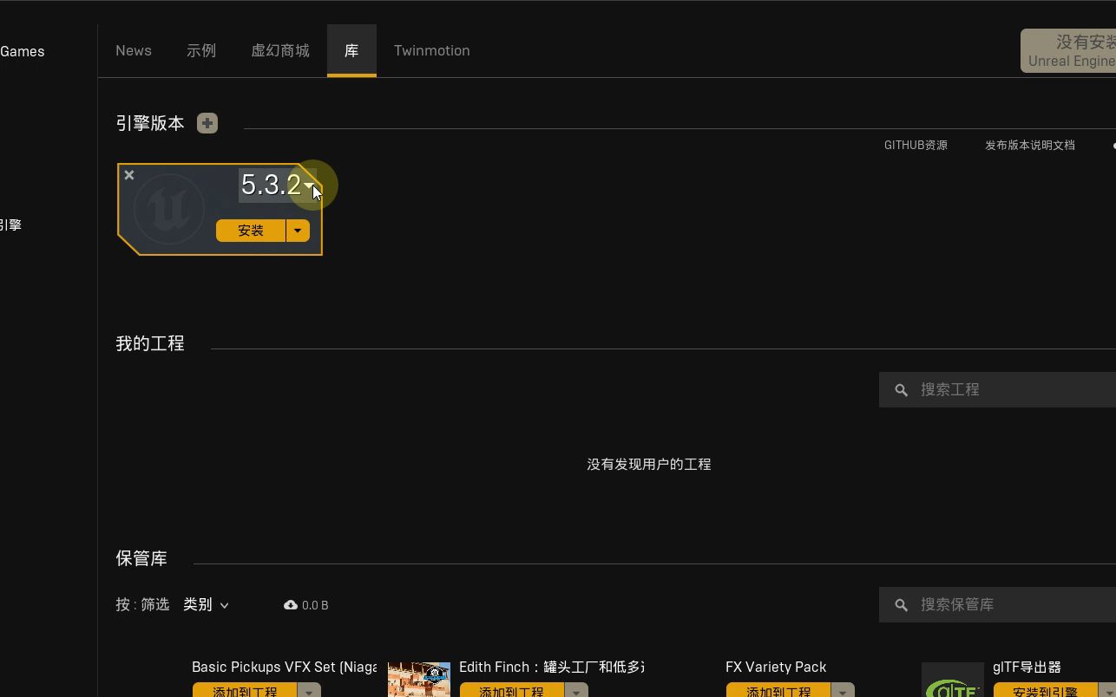Switch to the News tab
The height and width of the screenshot is (697, 1116).
pyautogui.click(x=134, y=50)
